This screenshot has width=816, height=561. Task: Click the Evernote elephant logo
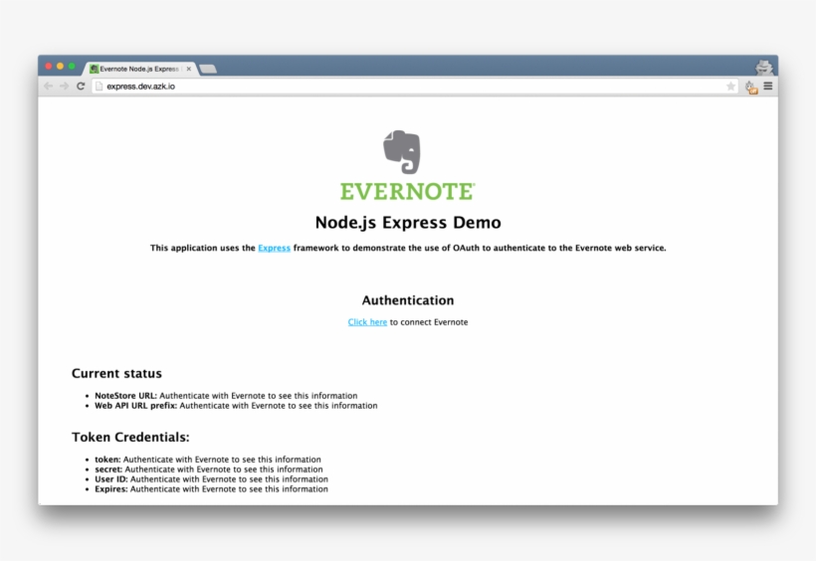tap(402, 151)
